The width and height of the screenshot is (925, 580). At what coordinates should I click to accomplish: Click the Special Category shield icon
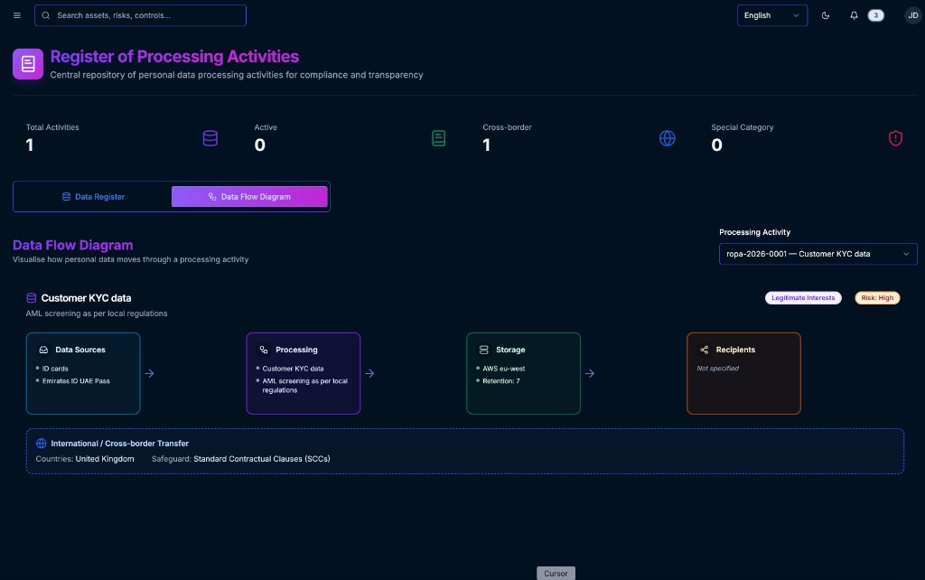pyautogui.click(x=895, y=138)
